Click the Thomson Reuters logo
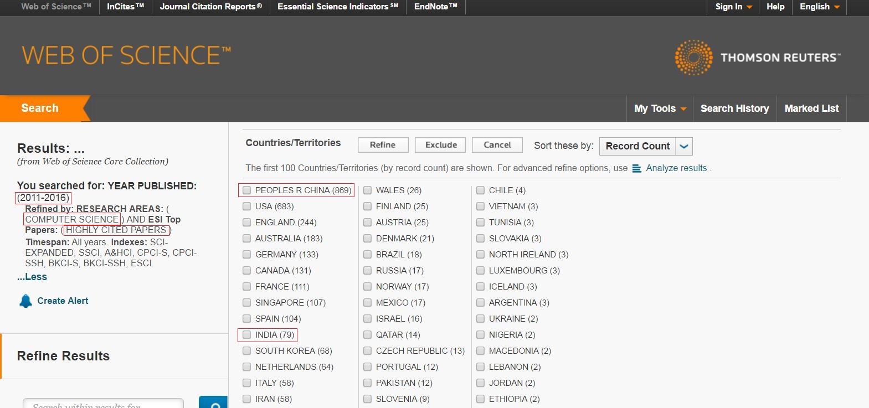 (x=757, y=57)
